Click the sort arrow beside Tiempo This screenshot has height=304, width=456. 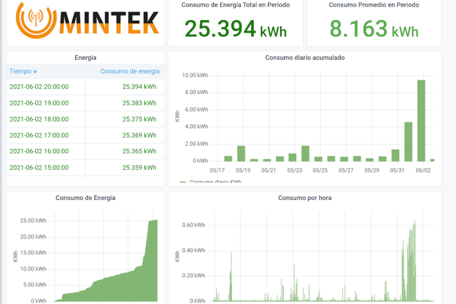tap(35, 72)
